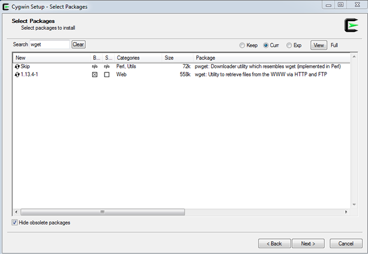Sort by the Categories column header

point(138,58)
